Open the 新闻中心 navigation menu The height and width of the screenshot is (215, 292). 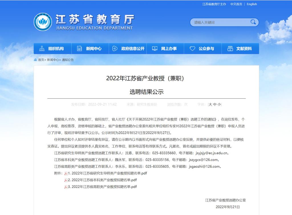(x=94, y=49)
